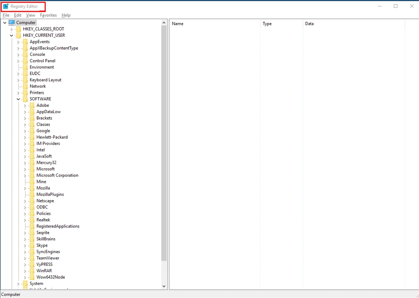Minimize the Registry Editor window
This screenshot has height=298, width=419.
[379, 6]
